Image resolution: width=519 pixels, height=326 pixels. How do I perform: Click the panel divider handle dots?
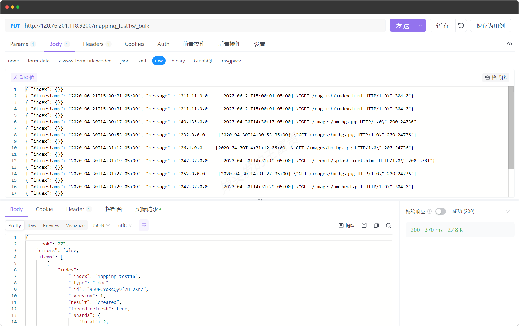pos(260,200)
